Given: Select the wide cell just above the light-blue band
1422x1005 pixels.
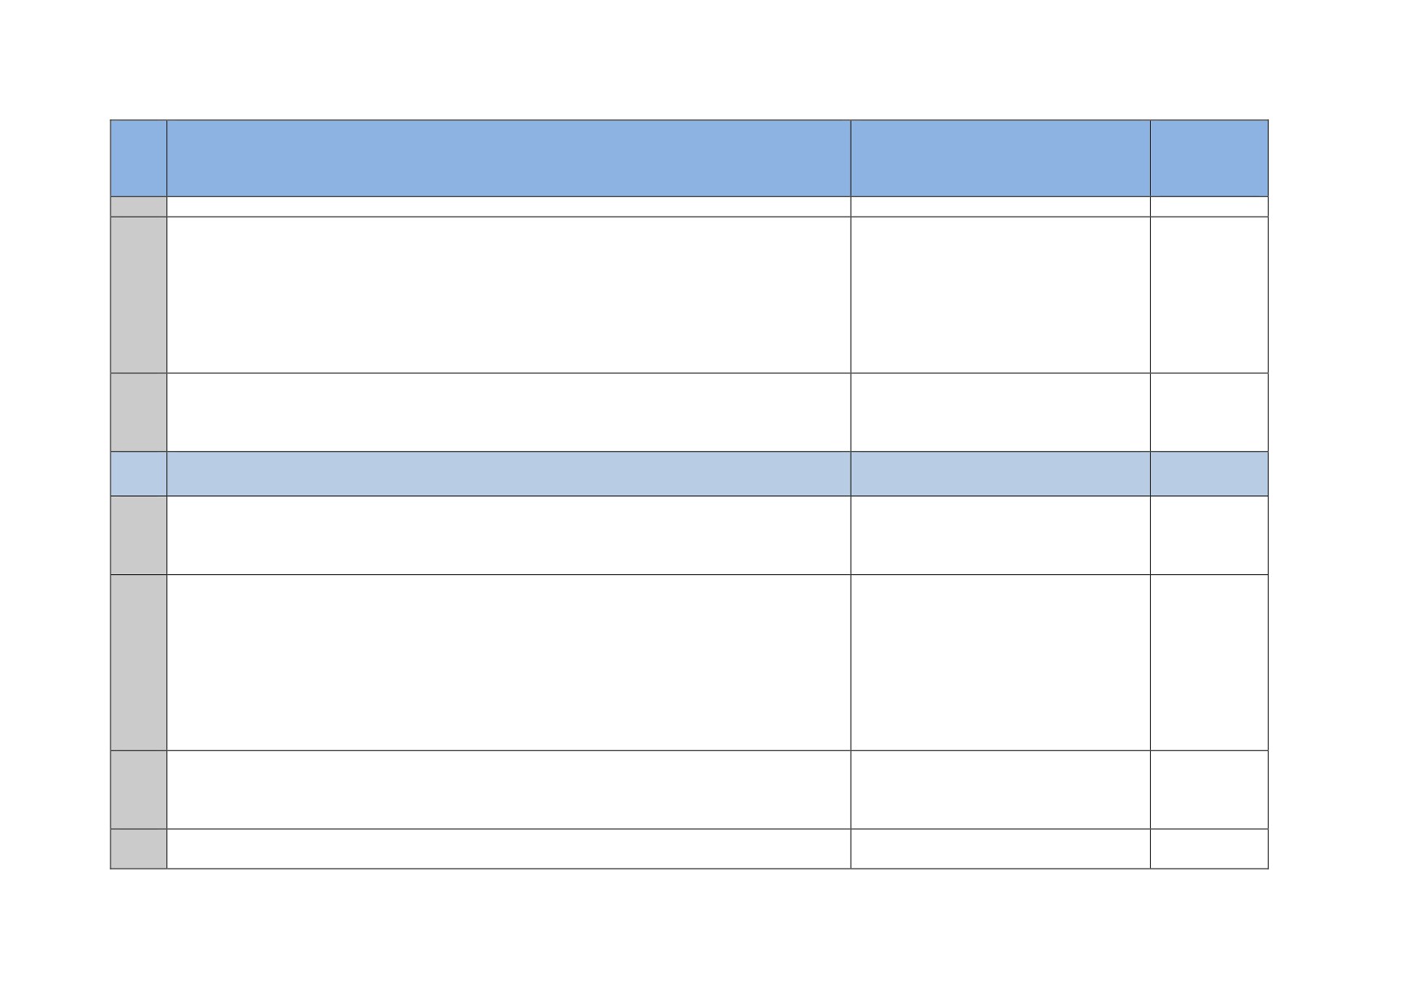Looking at the screenshot, I should (x=508, y=412).
